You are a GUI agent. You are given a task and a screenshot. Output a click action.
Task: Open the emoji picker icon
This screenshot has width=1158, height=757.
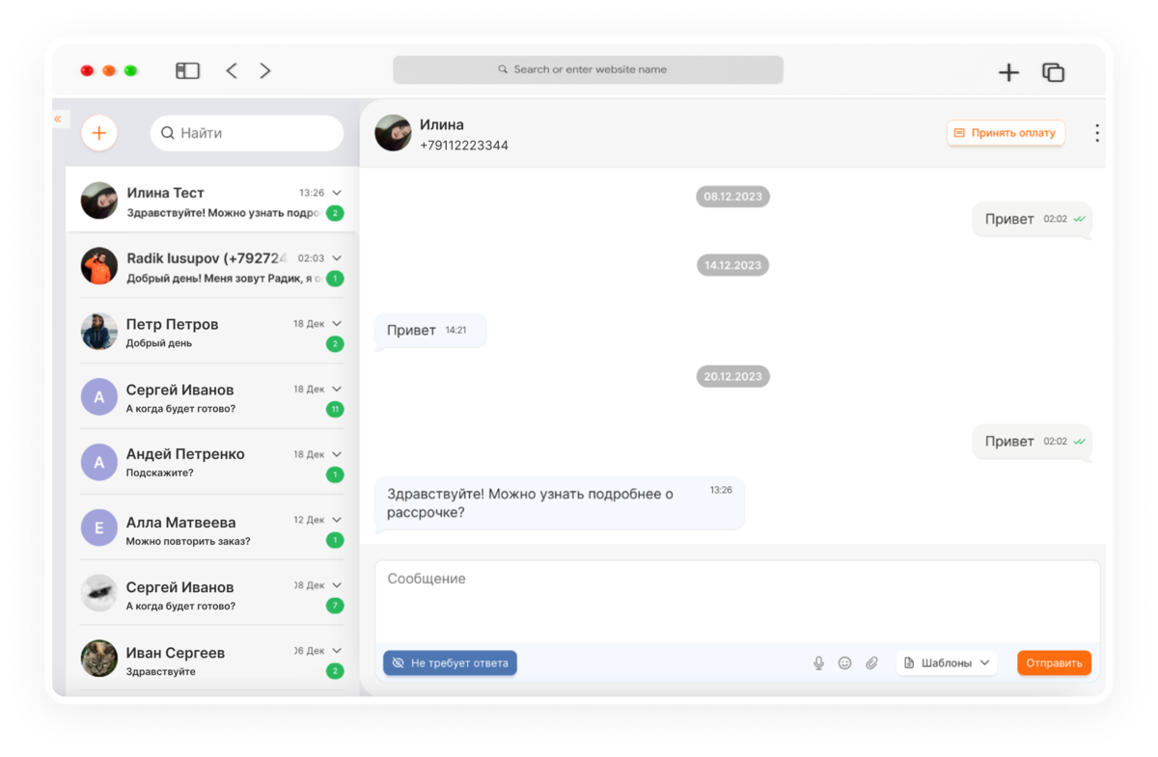tap(844, 662)
